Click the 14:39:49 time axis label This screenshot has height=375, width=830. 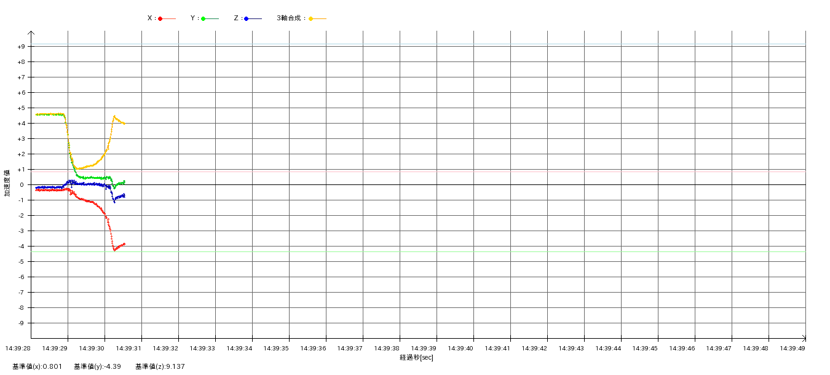(x=792, y=348)
